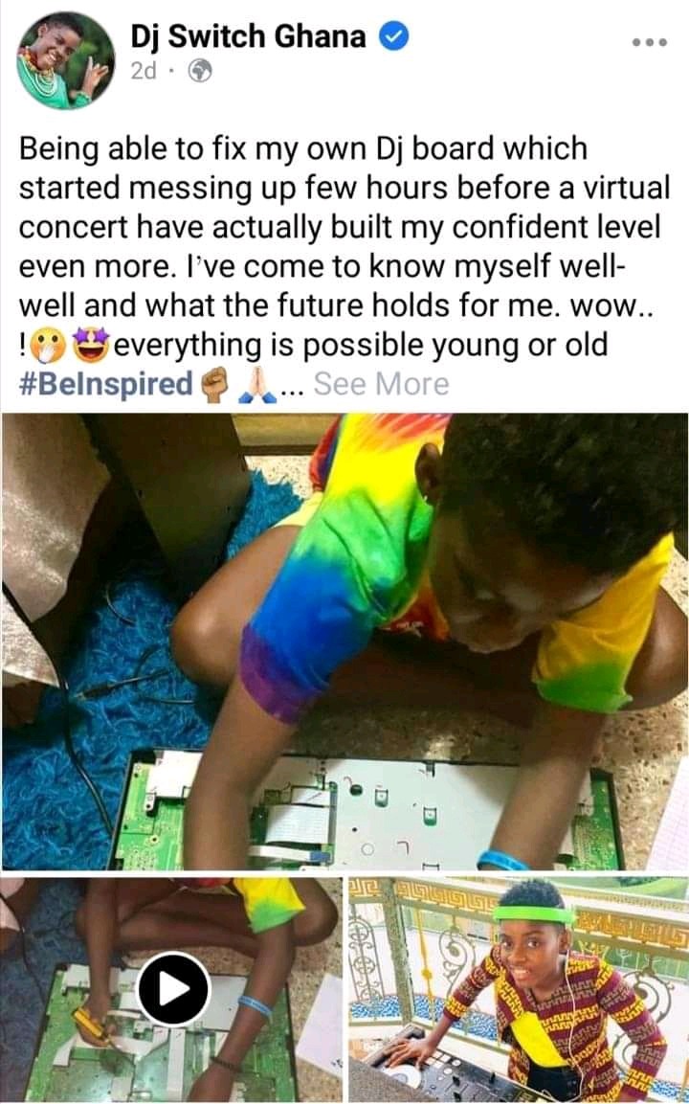Viewport: 689px width, 1104px height.
Task: Click the star-eyes emoji in post
Action: tap(91, 346)
